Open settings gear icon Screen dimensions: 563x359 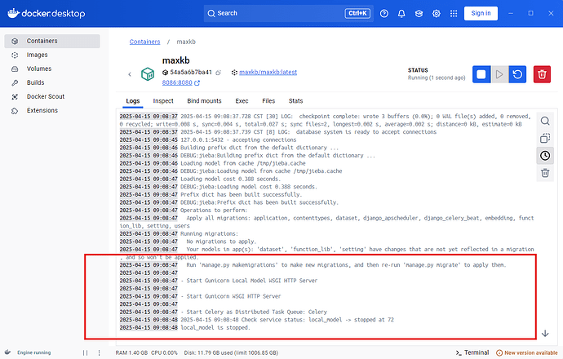pos(437,13)
